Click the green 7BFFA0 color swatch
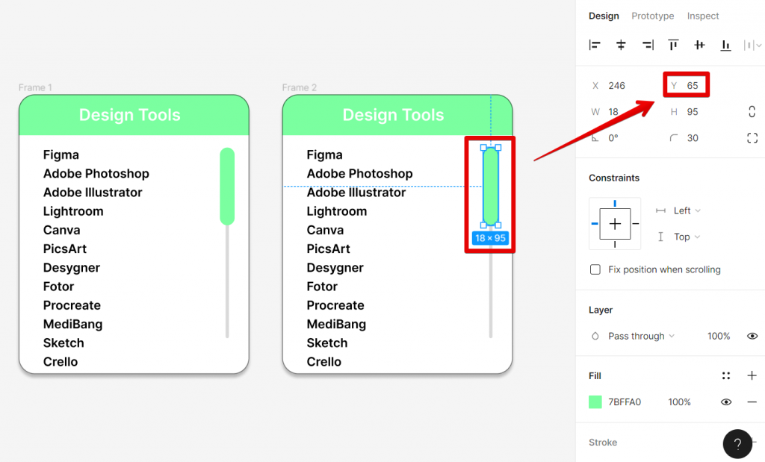This screenshot has width=765, height=462. click(595, 402)
